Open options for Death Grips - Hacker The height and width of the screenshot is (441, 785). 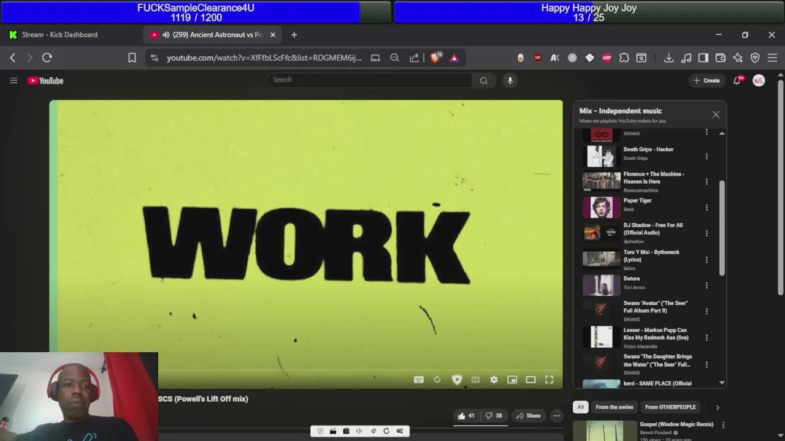click(x=706, y=157)
